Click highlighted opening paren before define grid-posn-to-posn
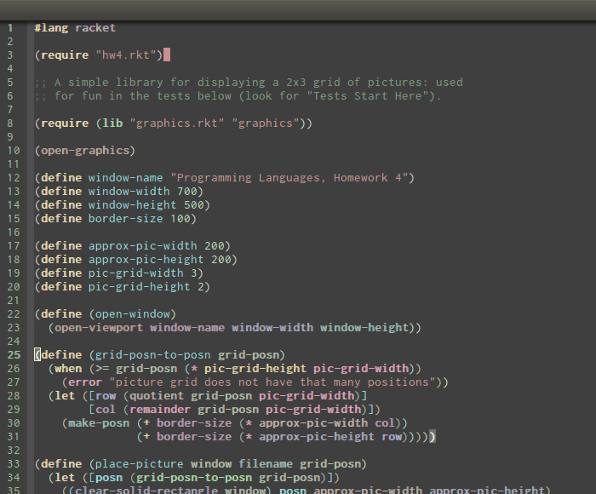Viewport: 596px width, 494px height. (37, 355)
